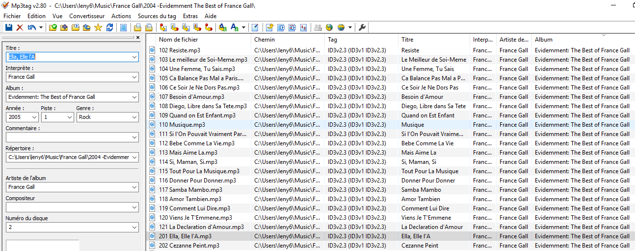Viewport: 635px width, 251px height.
Task: Open Options with the wrench icon
Action: point(362,27)
